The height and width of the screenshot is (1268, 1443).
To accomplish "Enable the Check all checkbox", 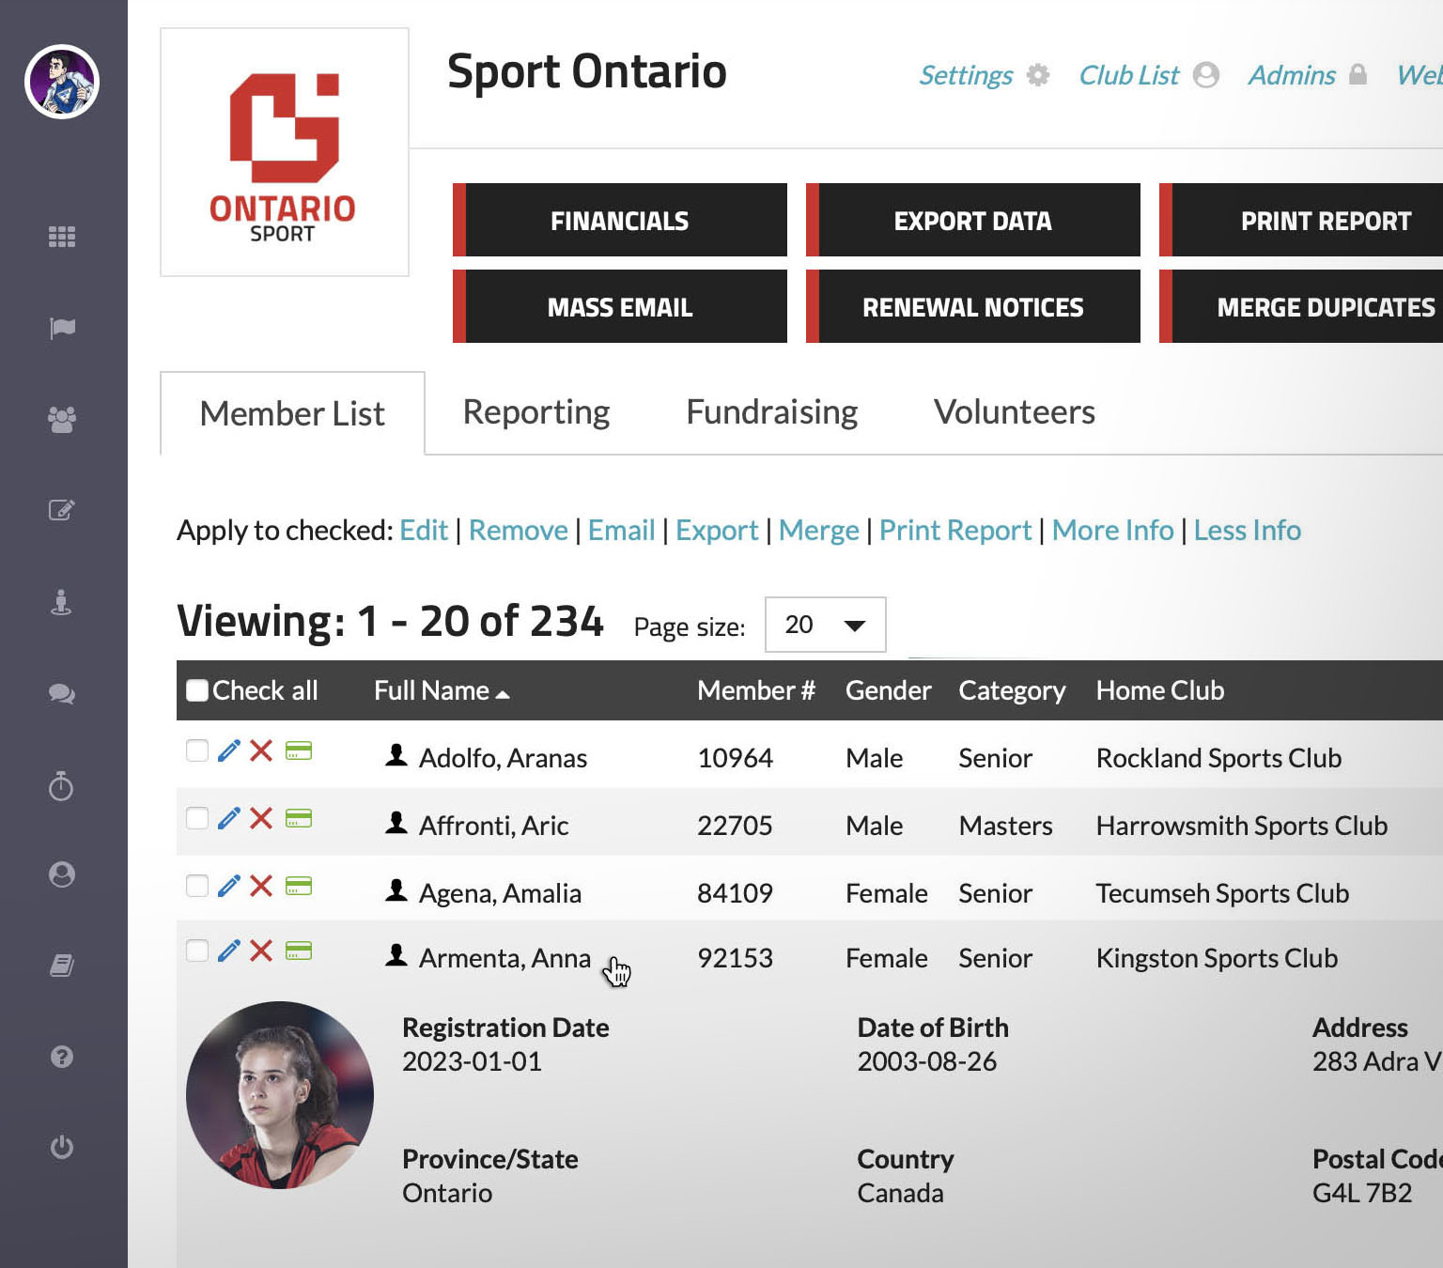I will click(197, 690).
